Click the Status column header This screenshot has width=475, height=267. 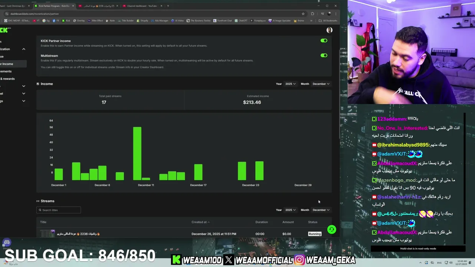click(x=313, y=222)
